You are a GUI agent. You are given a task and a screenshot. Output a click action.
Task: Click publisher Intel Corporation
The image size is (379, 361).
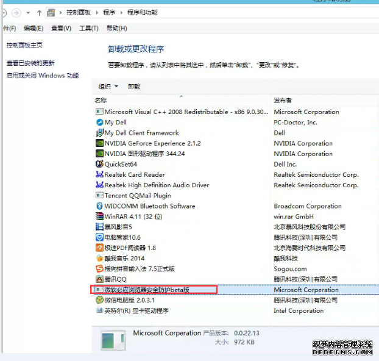click(x=299, y=310)
